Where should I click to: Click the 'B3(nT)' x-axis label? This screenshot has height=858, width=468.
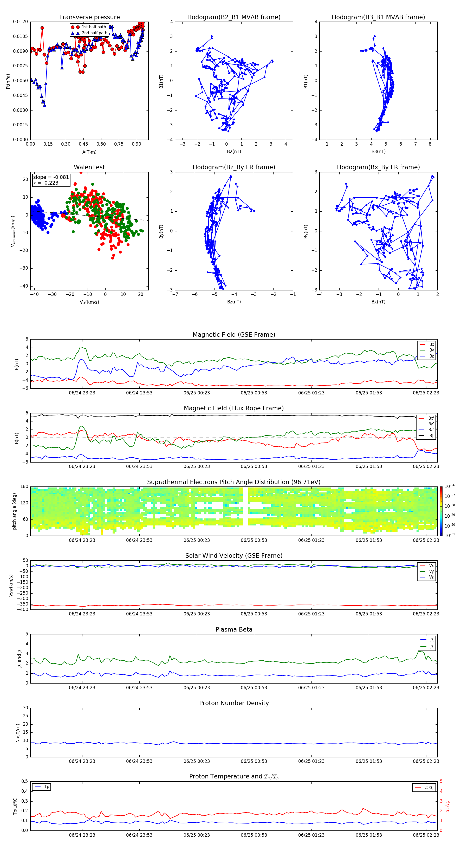pyautogui.click(x=378, y=152)
